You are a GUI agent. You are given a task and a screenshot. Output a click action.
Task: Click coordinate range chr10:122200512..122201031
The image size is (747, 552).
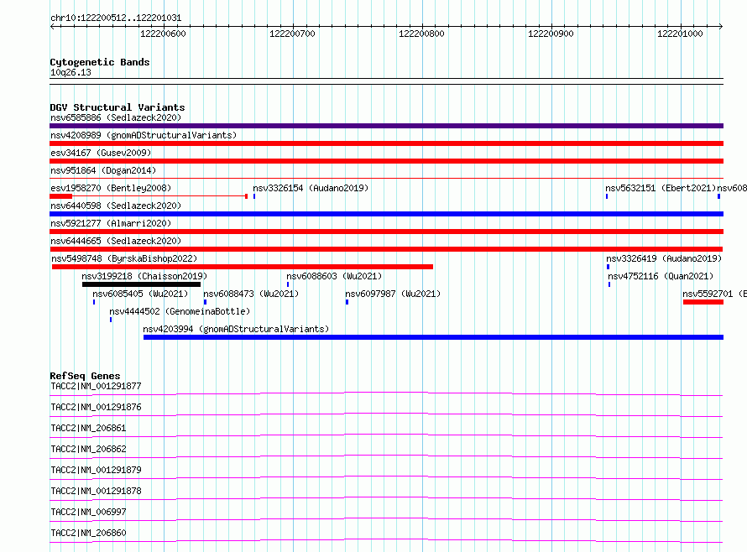116,18
